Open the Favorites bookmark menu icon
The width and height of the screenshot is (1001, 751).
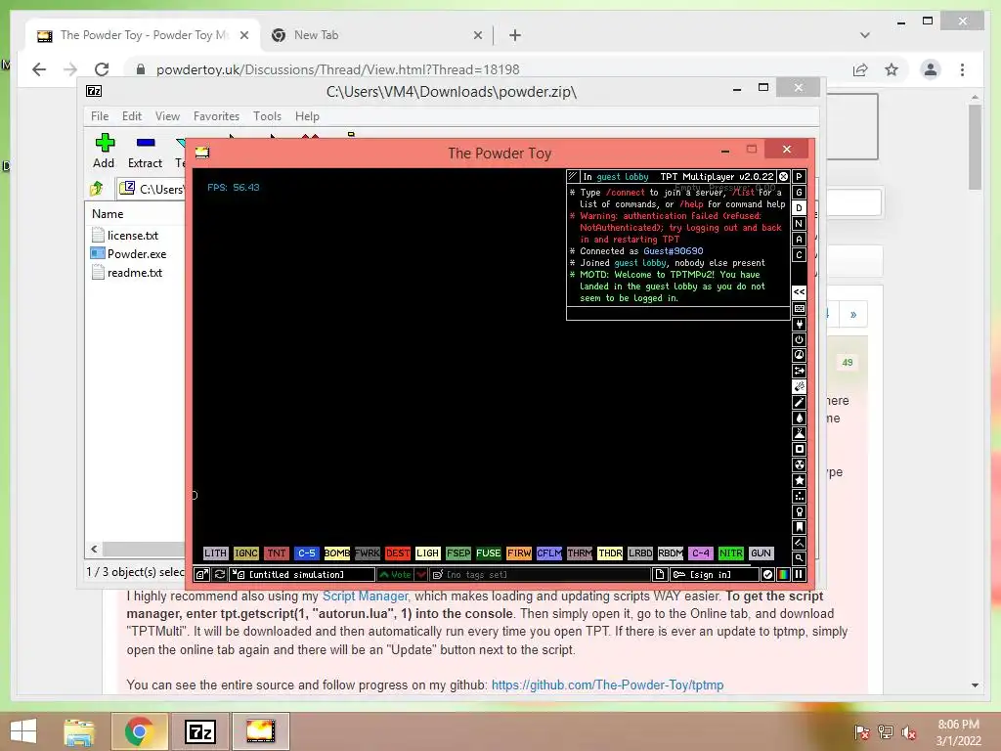coord(799,527)
